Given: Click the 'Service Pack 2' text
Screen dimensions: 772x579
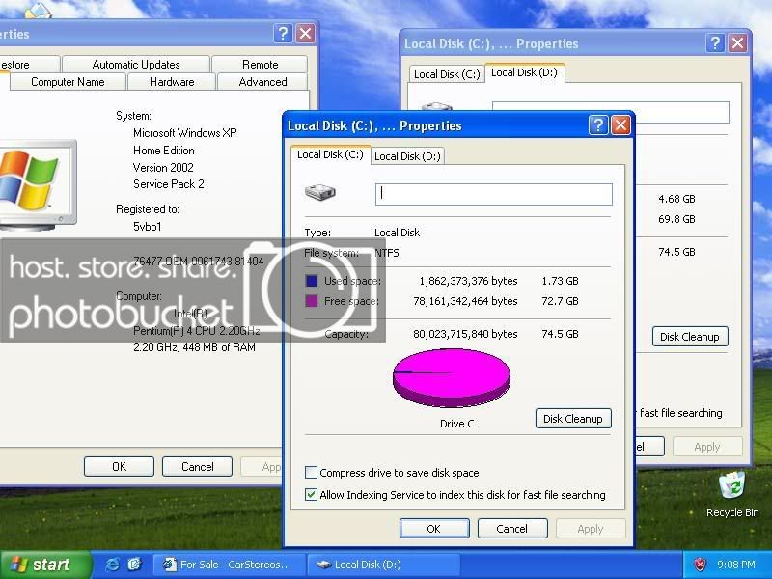Looking at the screenshot, I should pyautogui.click(x=168, y=184).
